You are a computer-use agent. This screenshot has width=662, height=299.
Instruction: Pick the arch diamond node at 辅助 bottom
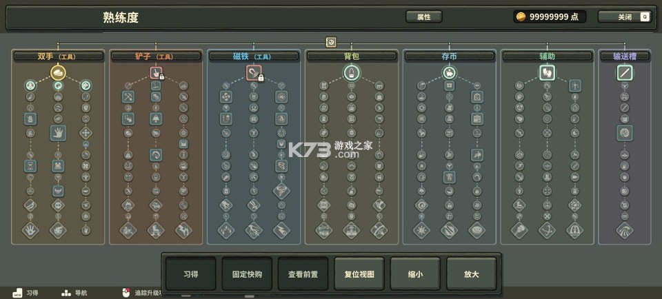coord(574,231)
